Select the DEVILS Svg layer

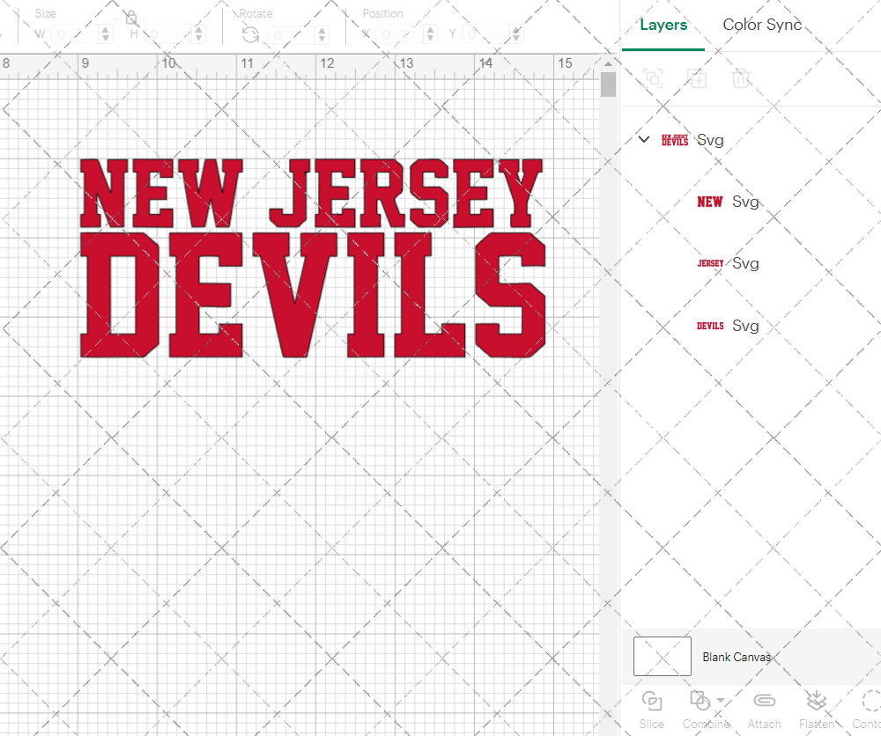[x=728, y=326]
